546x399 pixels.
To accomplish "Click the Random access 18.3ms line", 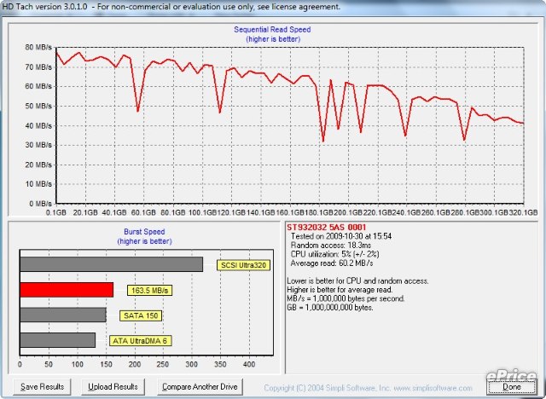I will click(331, 245).
